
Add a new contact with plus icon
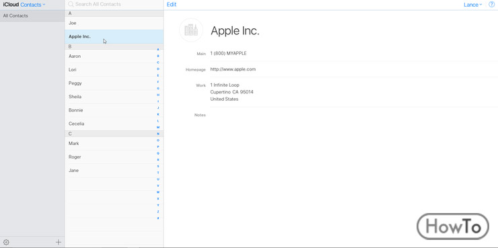pyautogui.click(x=59, y=243)
